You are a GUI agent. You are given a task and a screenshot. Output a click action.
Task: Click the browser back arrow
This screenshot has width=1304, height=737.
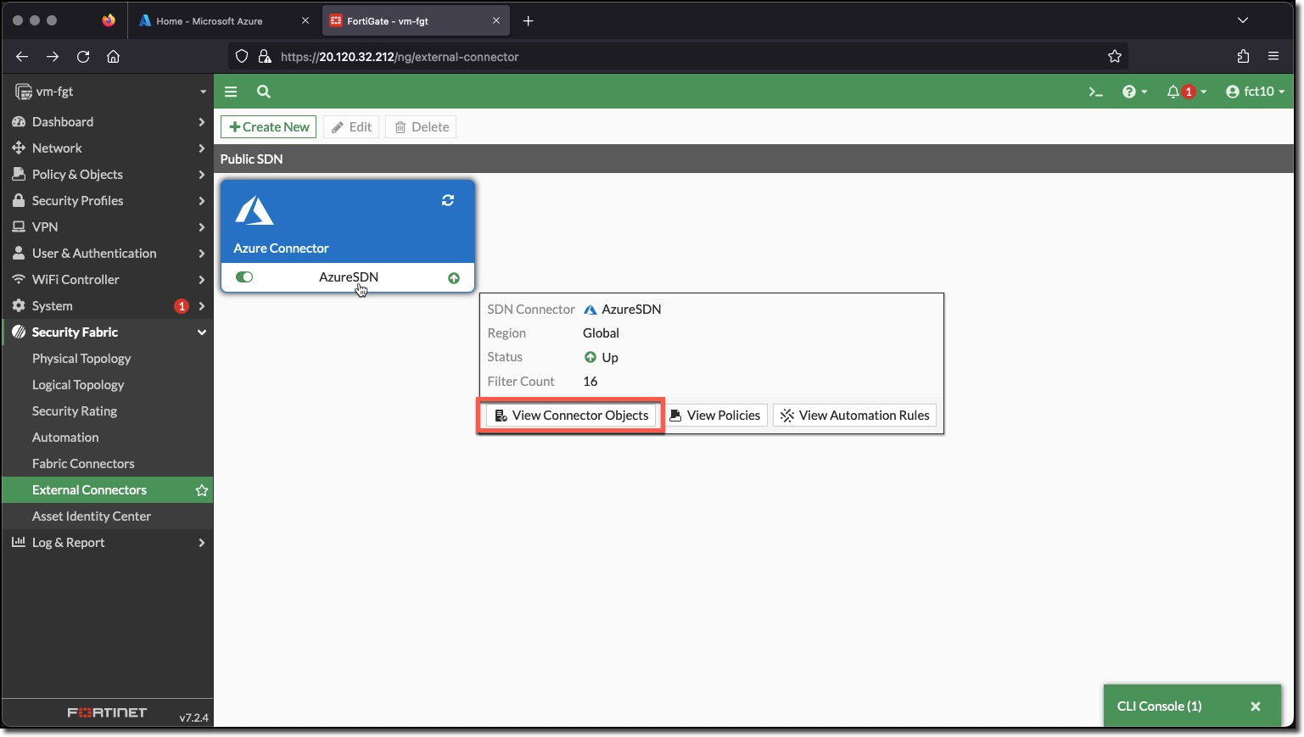point(22,57)
